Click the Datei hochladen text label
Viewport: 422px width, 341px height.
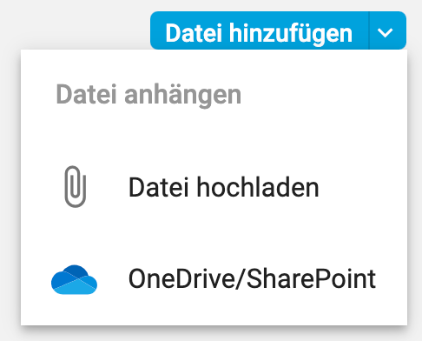click(223, 187)
